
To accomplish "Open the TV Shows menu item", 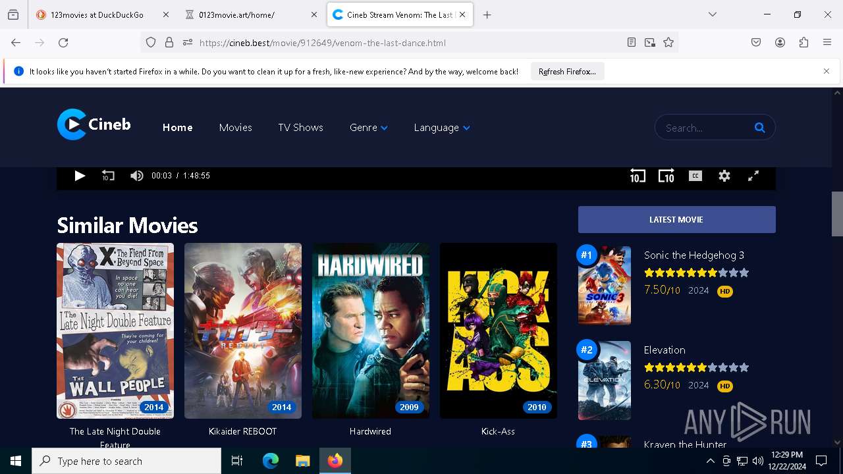I will click(300, 128).
